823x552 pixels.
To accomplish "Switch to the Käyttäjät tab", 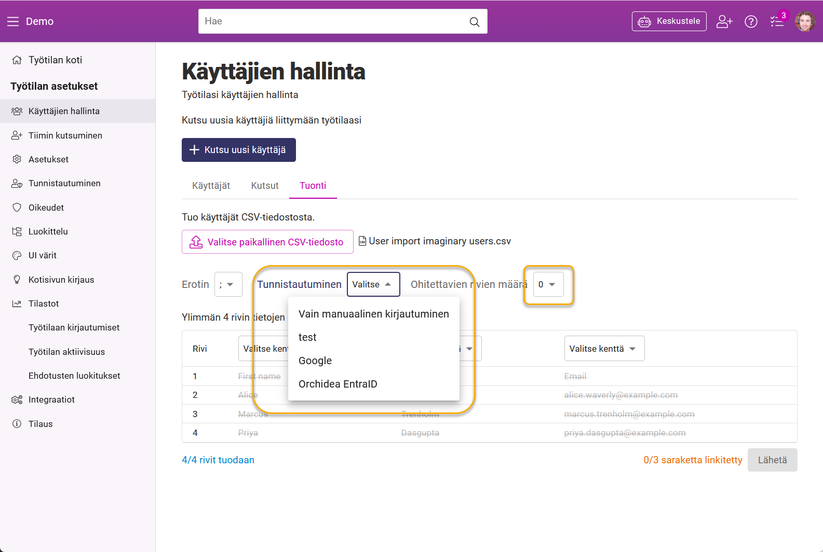I will pyautogui.click(x=211, y=186).
